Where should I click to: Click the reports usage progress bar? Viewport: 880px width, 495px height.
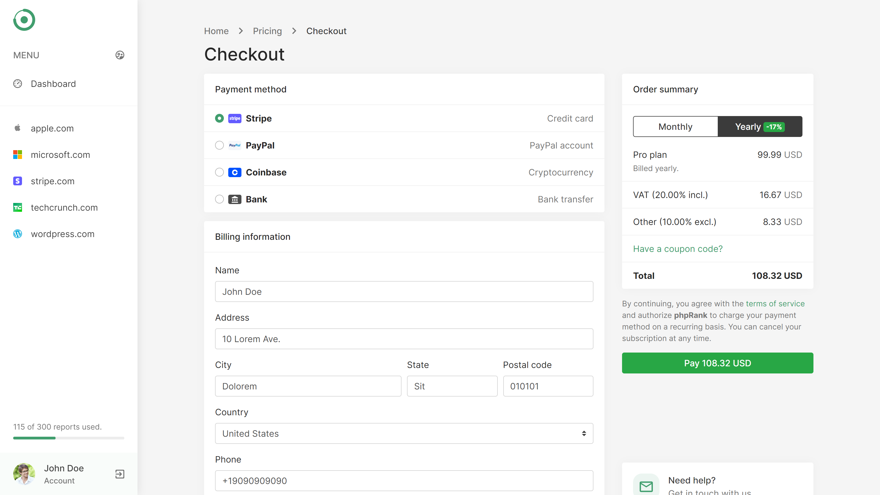[68, 438]
